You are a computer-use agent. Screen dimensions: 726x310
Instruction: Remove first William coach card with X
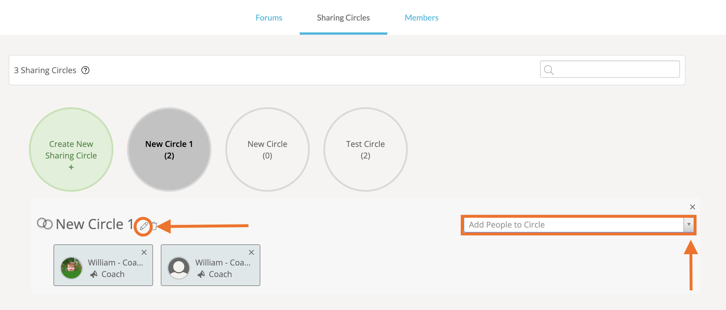(x=144, y=252)
